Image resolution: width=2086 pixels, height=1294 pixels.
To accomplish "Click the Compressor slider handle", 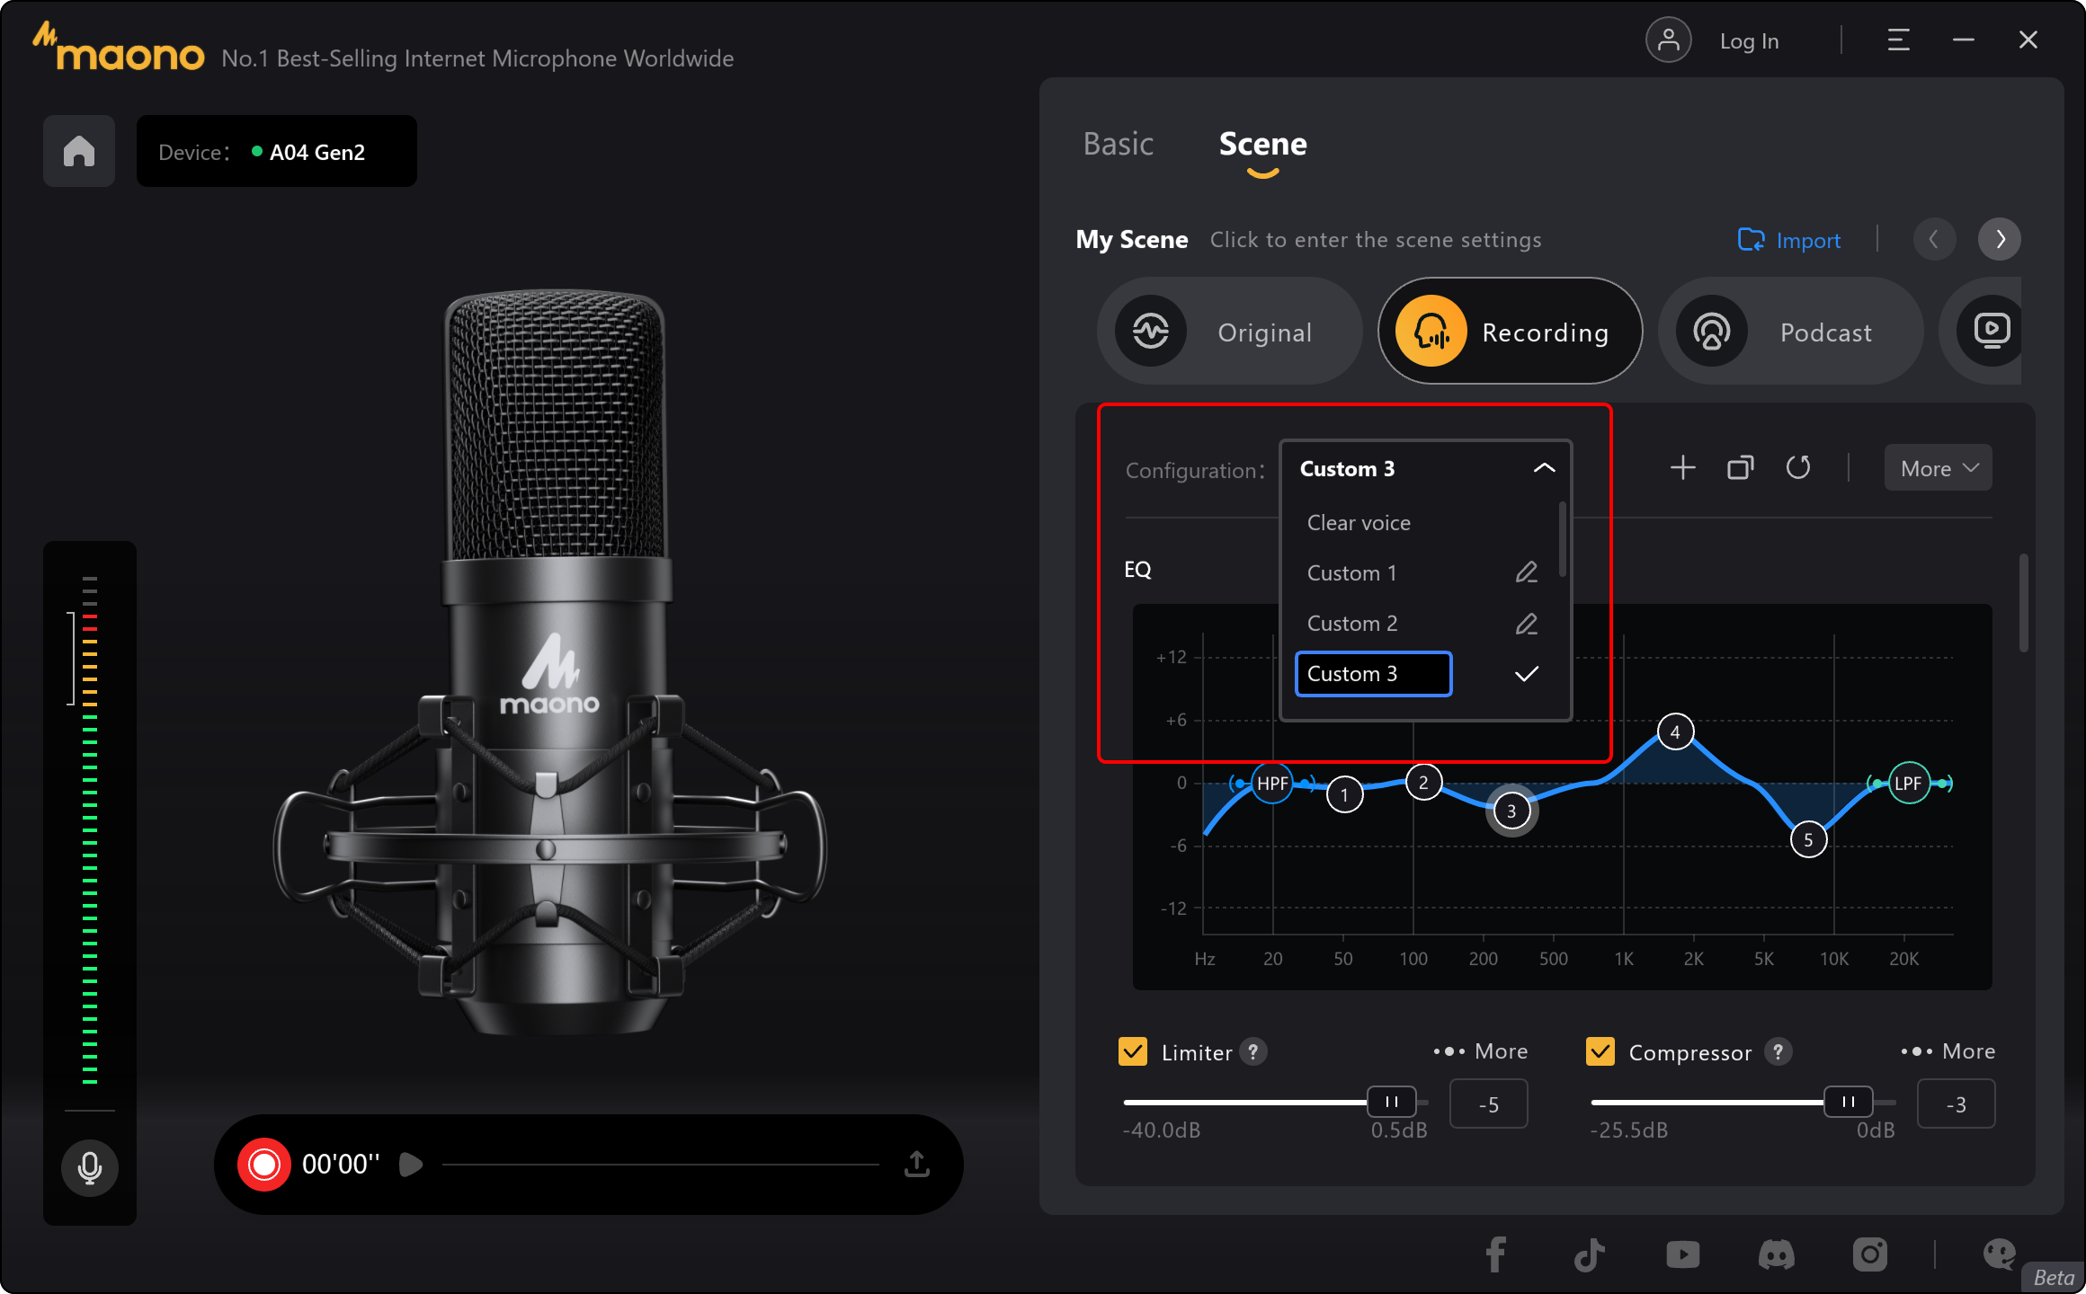I will click(1848, 1102).
